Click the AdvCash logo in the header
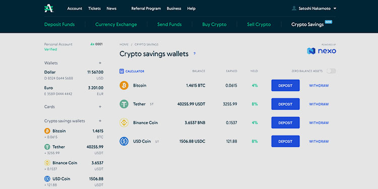 pos(49,9)
